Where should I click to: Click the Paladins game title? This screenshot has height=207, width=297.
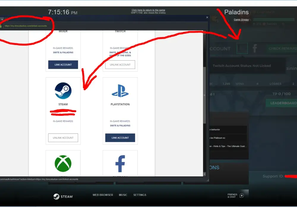pyautogui.click(x=236, y=12)
